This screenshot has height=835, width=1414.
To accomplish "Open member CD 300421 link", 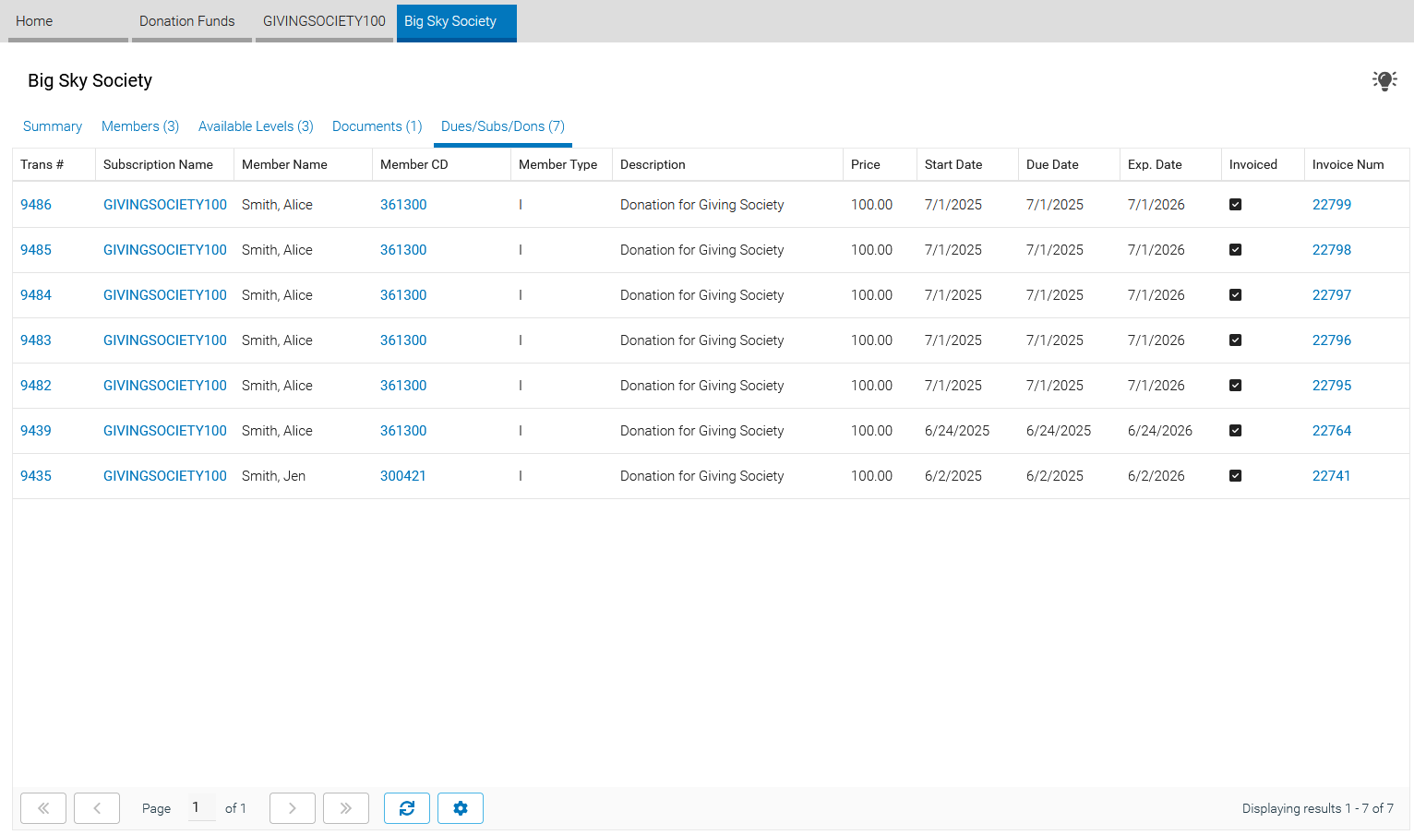I will click(403, 476).
